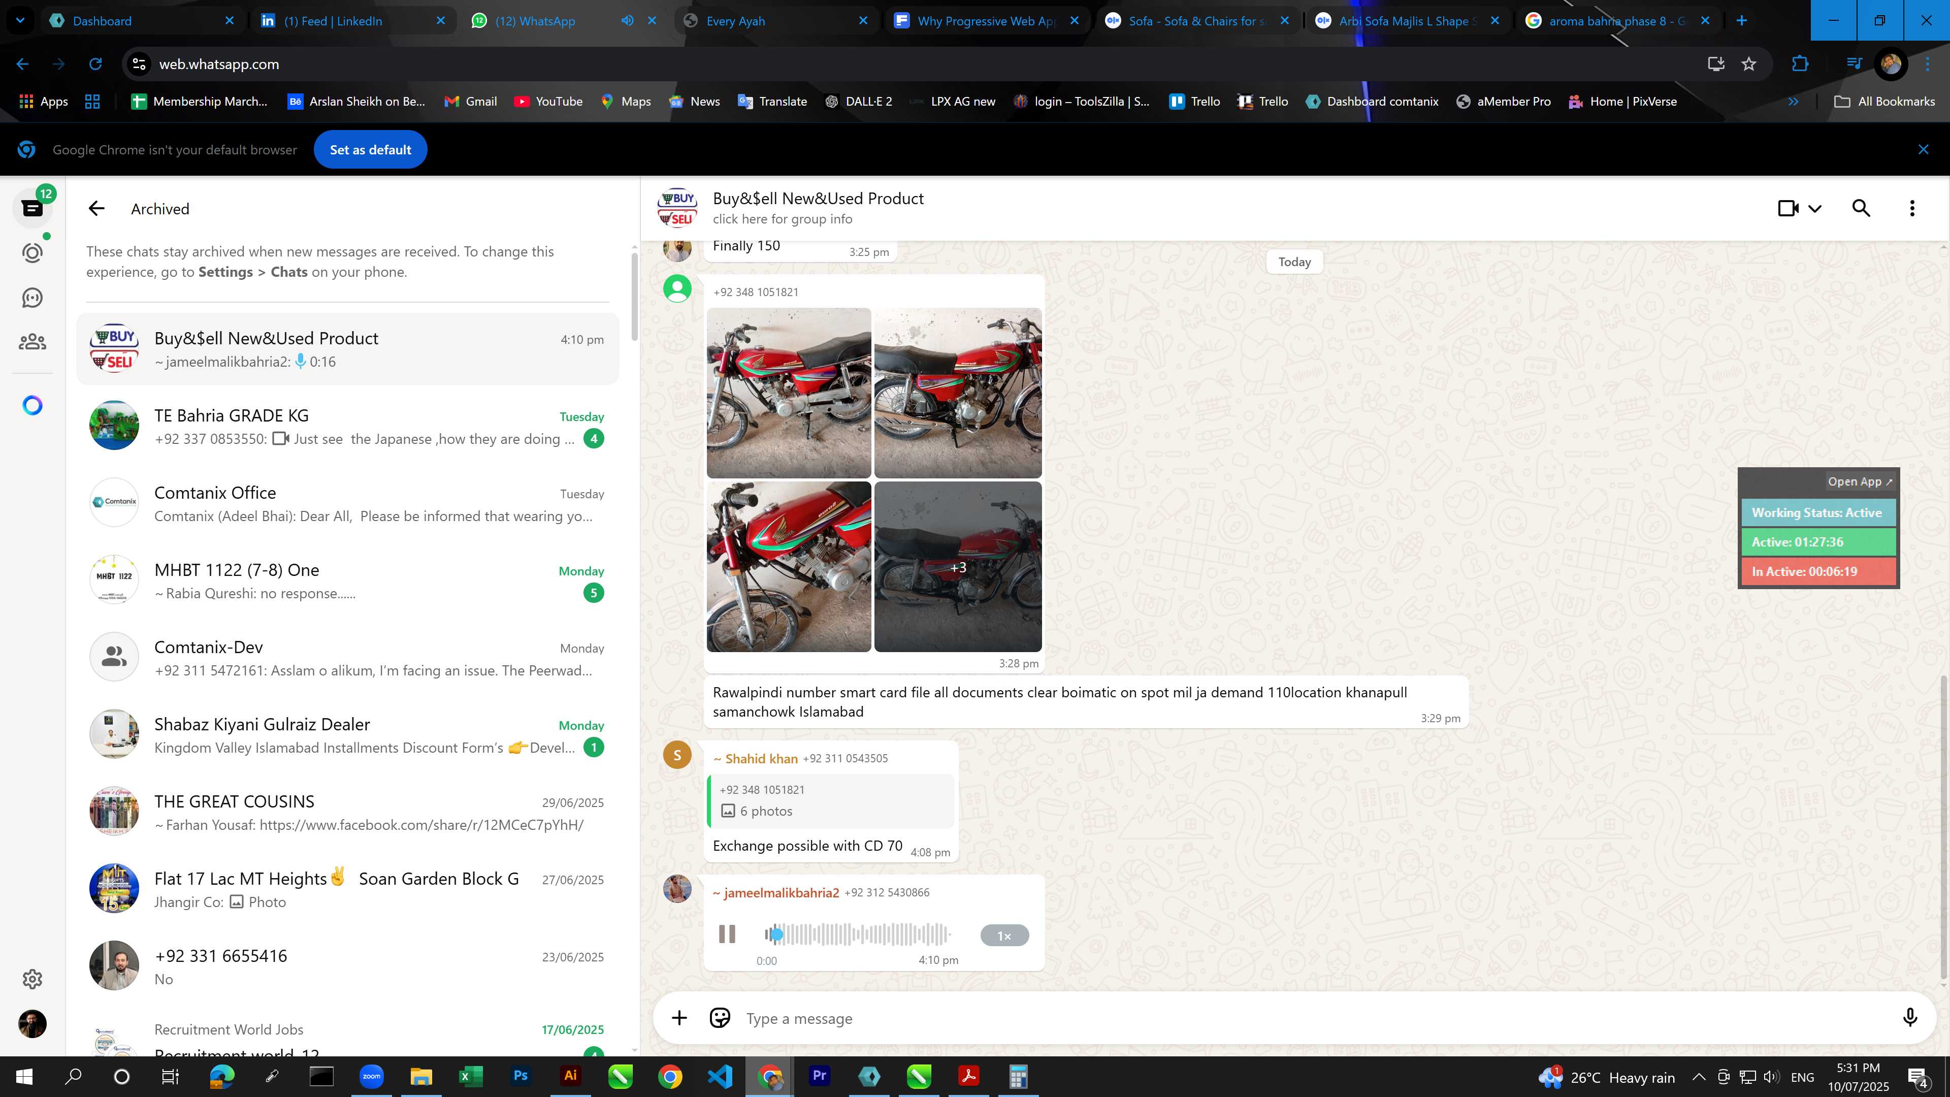Click the voice message waveform seek bar
The width and height of the screenshot is (1950, 1097).
857,934
